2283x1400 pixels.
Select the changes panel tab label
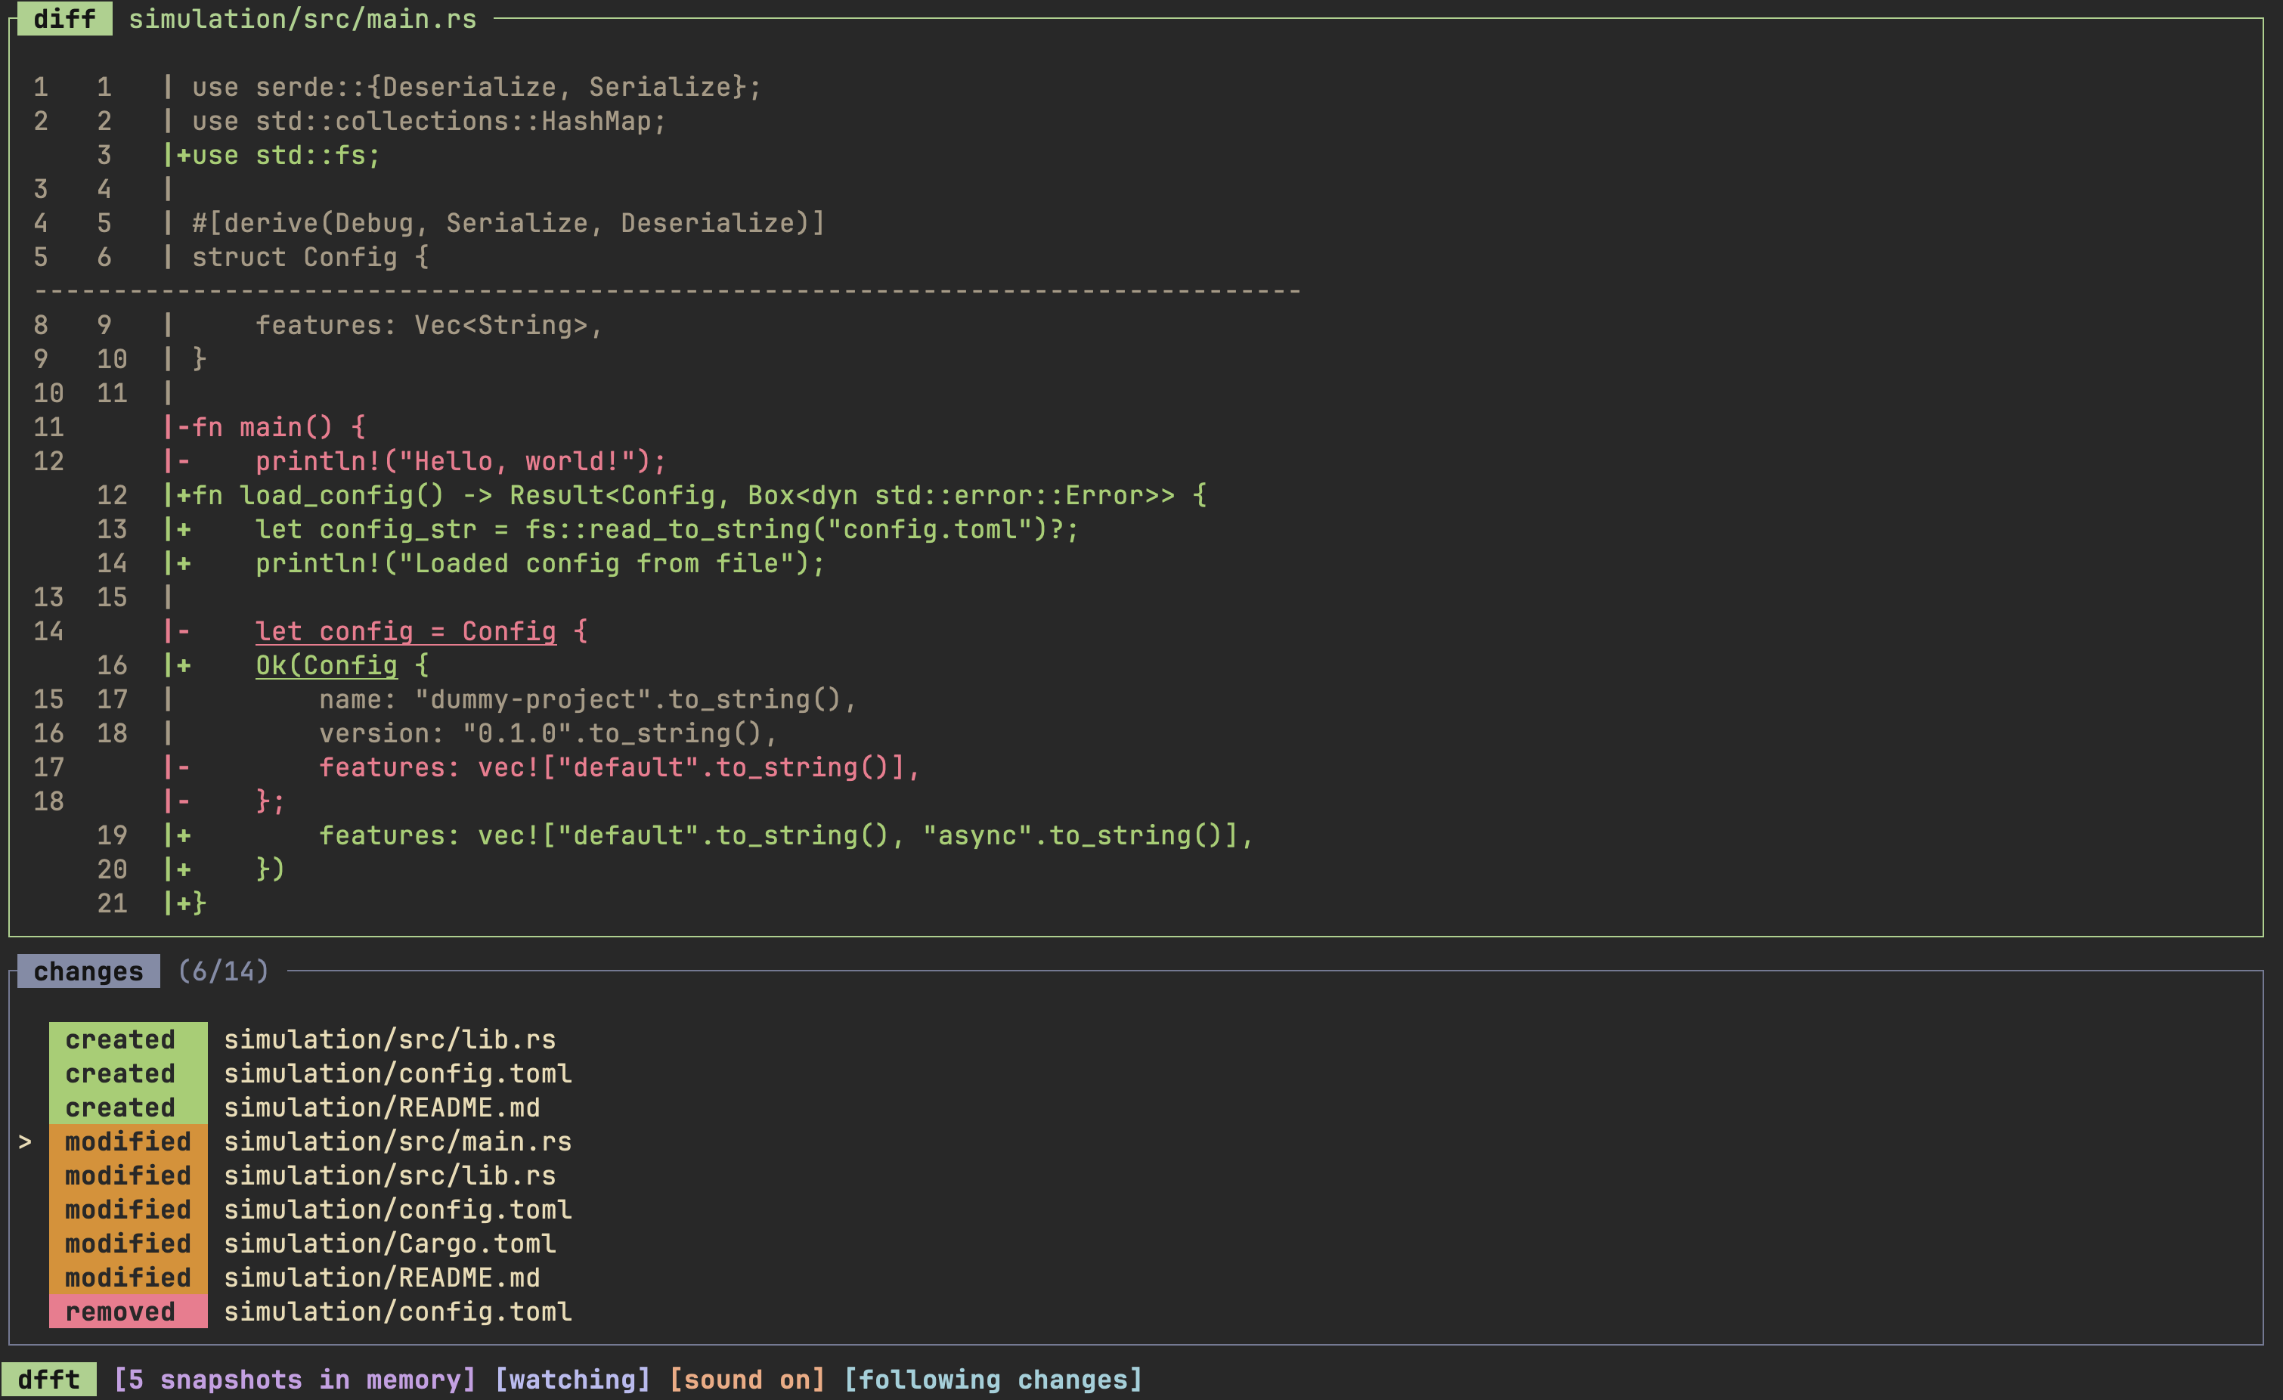coord(88,971)
